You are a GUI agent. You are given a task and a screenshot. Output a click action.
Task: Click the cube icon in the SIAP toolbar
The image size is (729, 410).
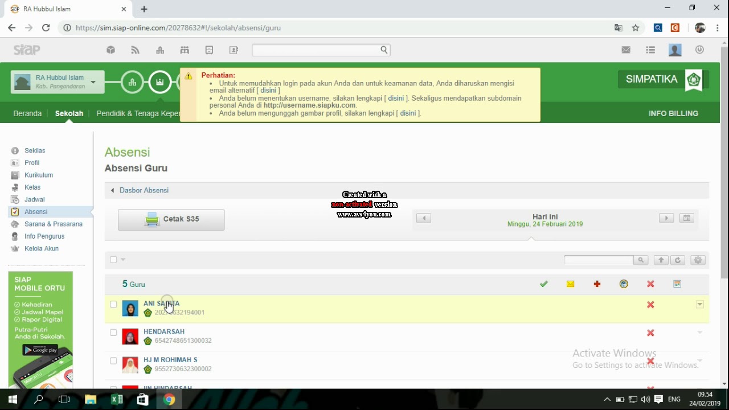(110, 50)
